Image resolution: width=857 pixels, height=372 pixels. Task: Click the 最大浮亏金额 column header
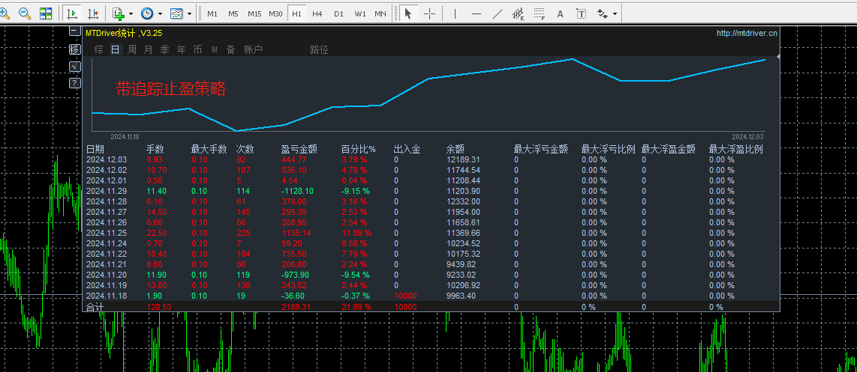coord(540,149)
